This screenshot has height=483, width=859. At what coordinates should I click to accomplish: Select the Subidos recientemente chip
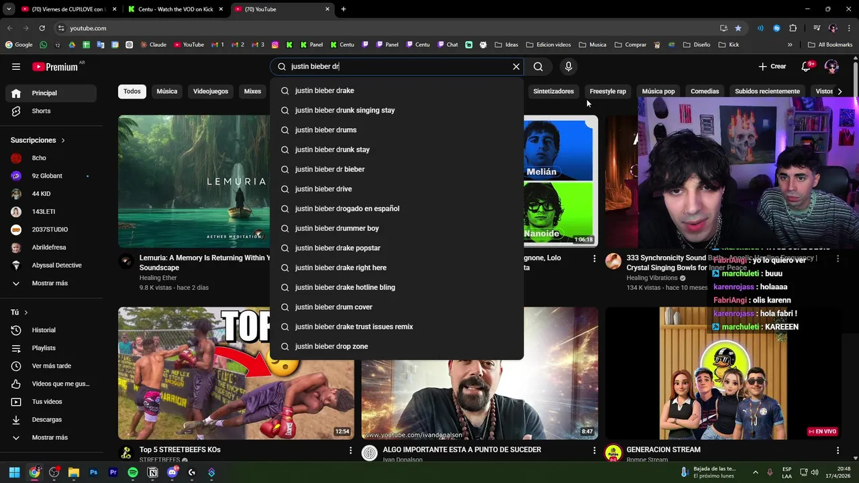point(767,91)
